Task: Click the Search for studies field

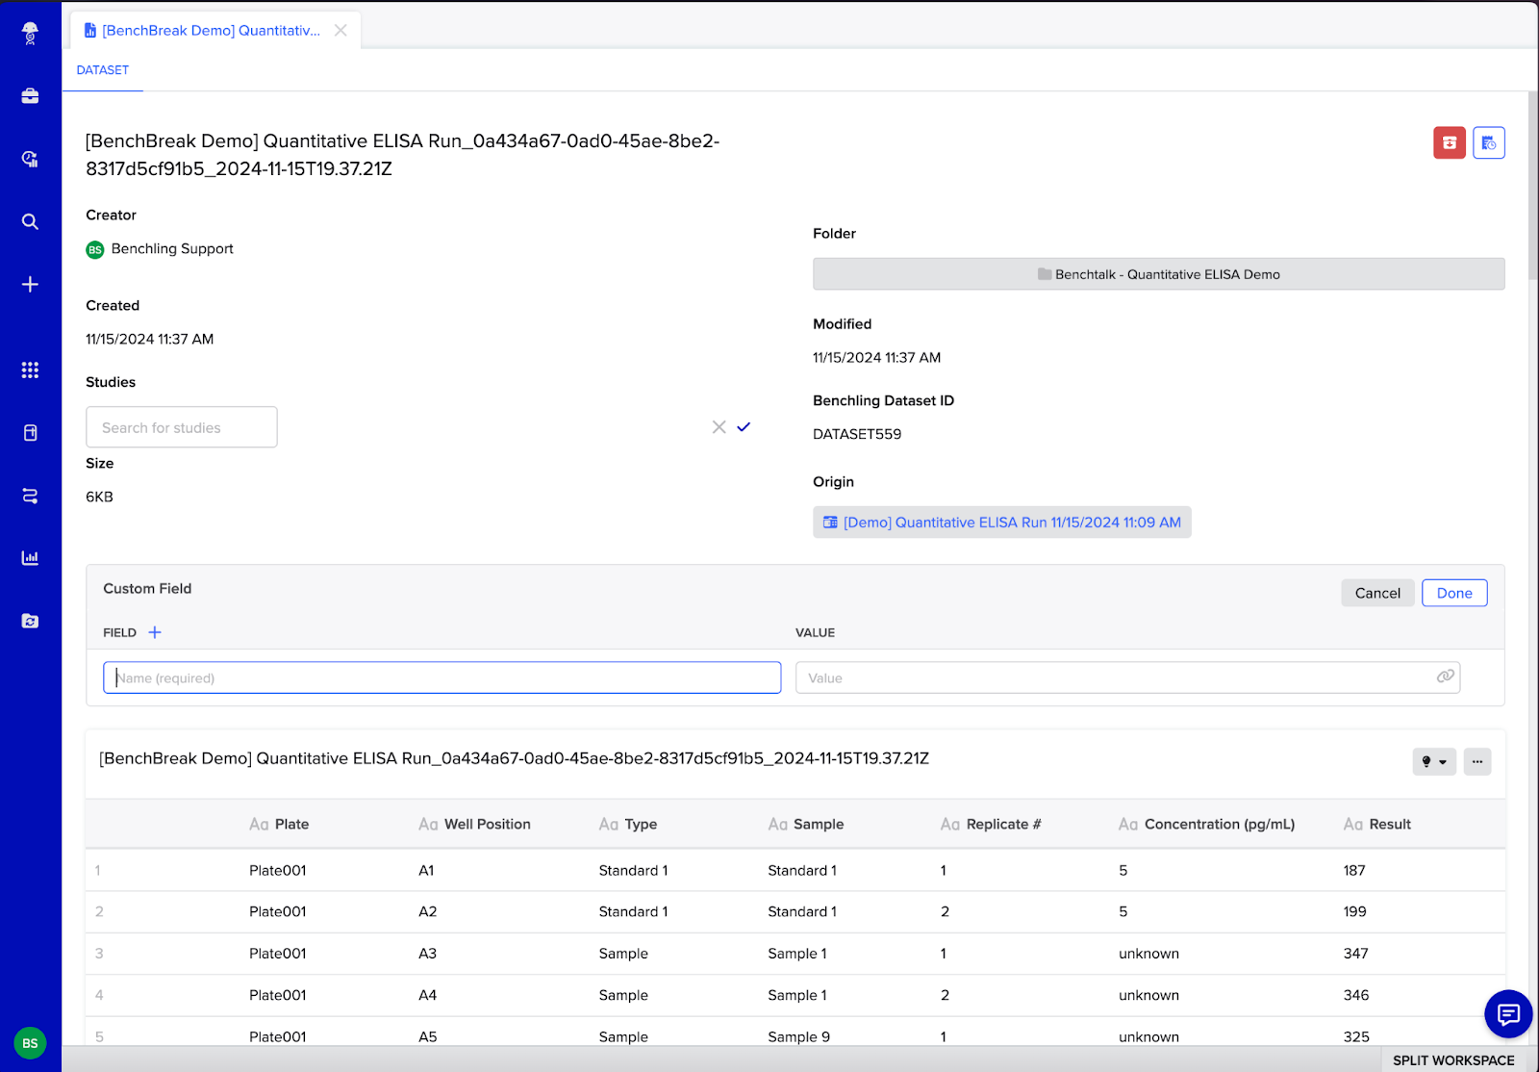Action: point(182,427)
